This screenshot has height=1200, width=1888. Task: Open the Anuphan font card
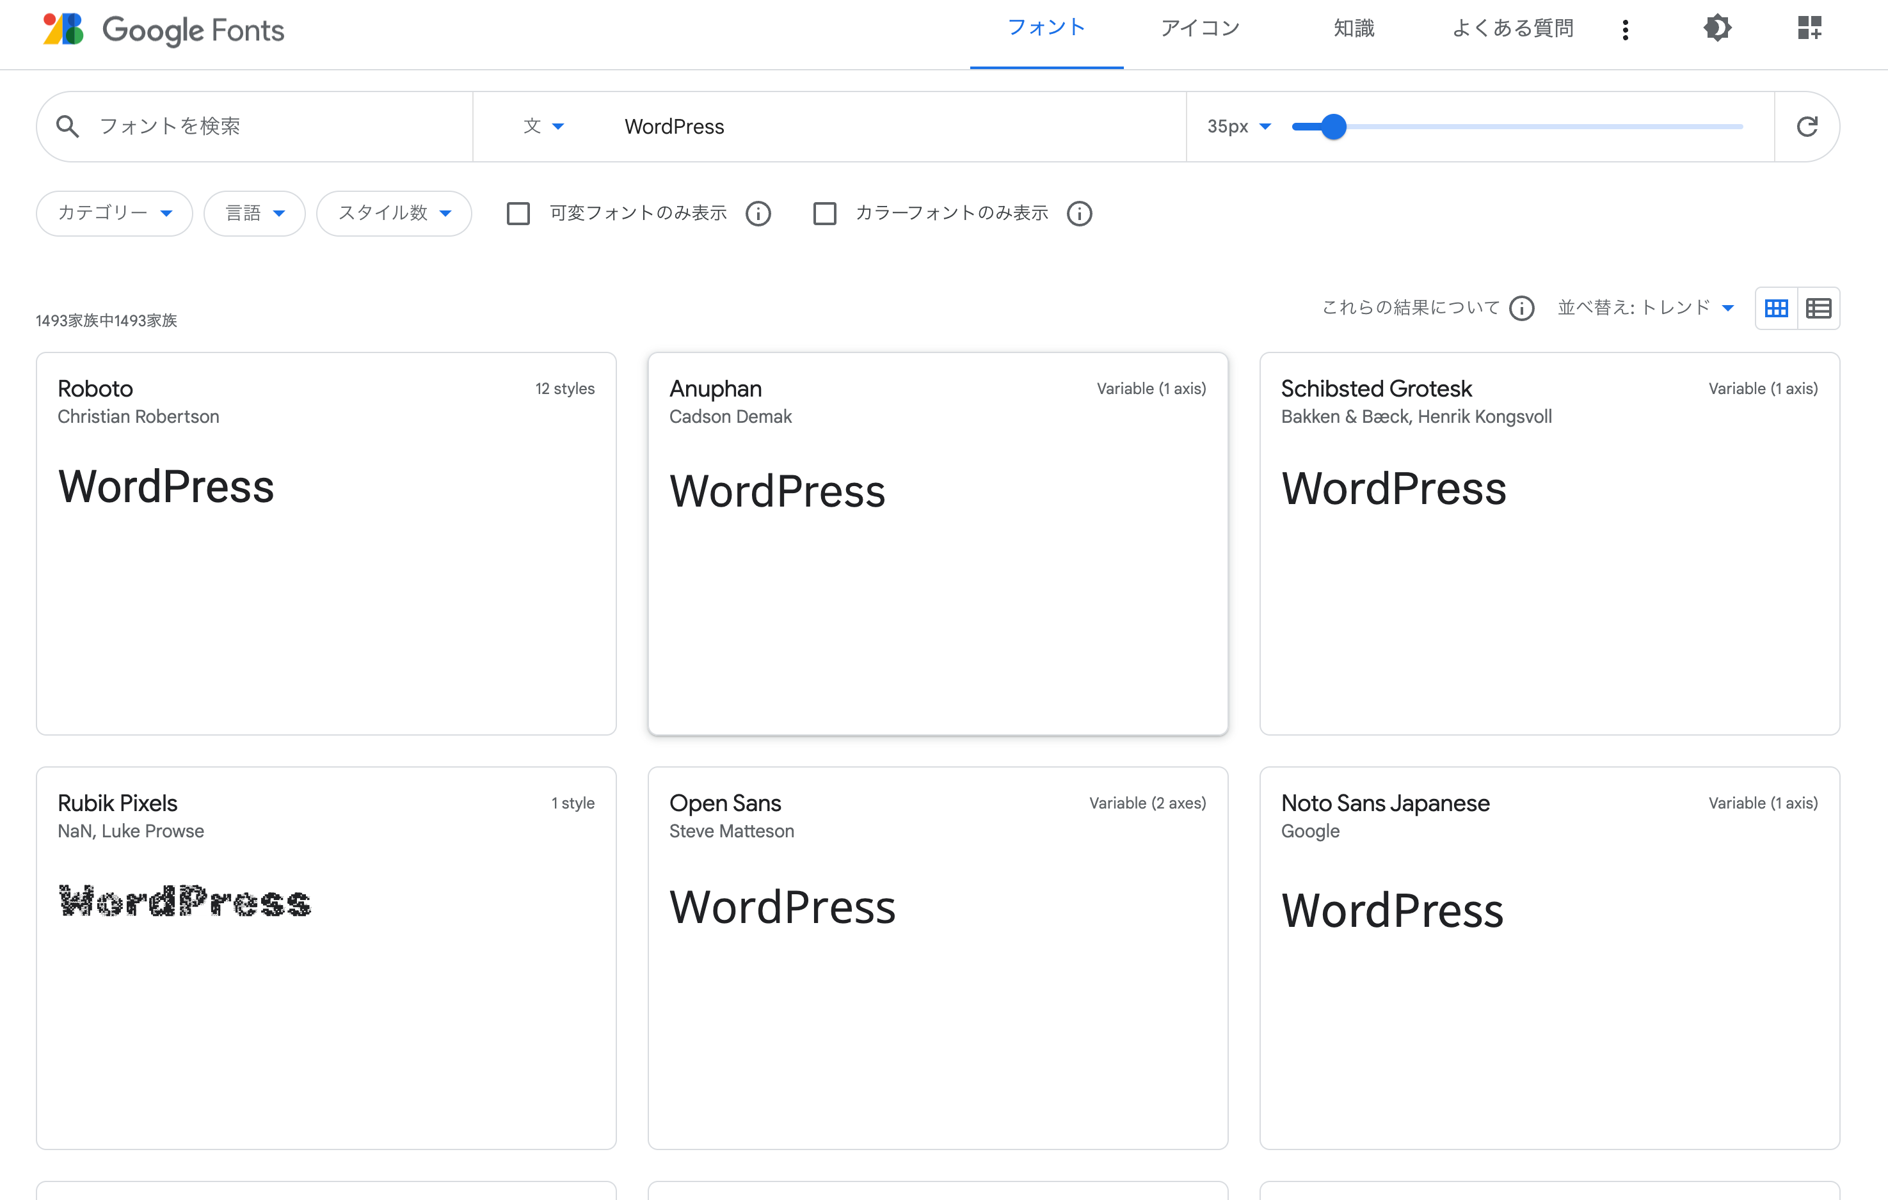point(938,543)
